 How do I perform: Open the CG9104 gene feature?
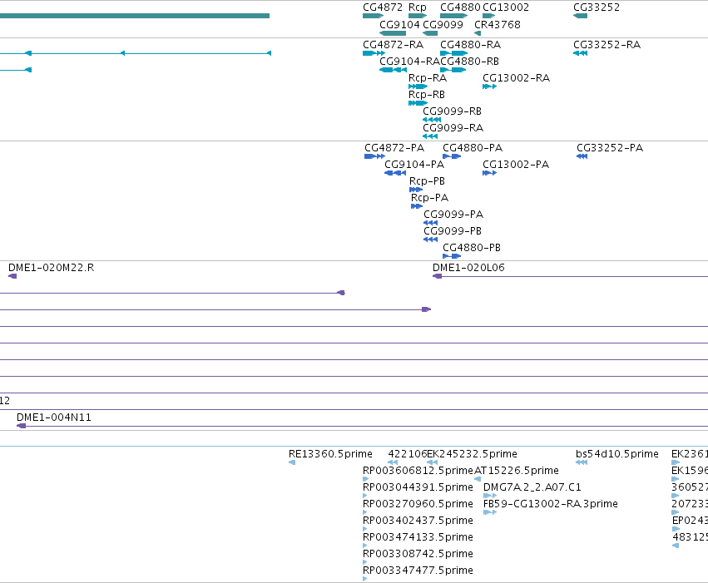393,33
